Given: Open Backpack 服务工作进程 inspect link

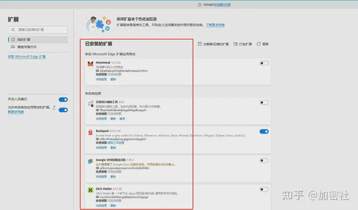Looking at the screenshot, I should (x=116, y=143).
